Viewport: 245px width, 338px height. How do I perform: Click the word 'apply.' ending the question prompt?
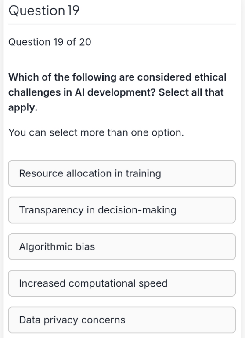23,107
